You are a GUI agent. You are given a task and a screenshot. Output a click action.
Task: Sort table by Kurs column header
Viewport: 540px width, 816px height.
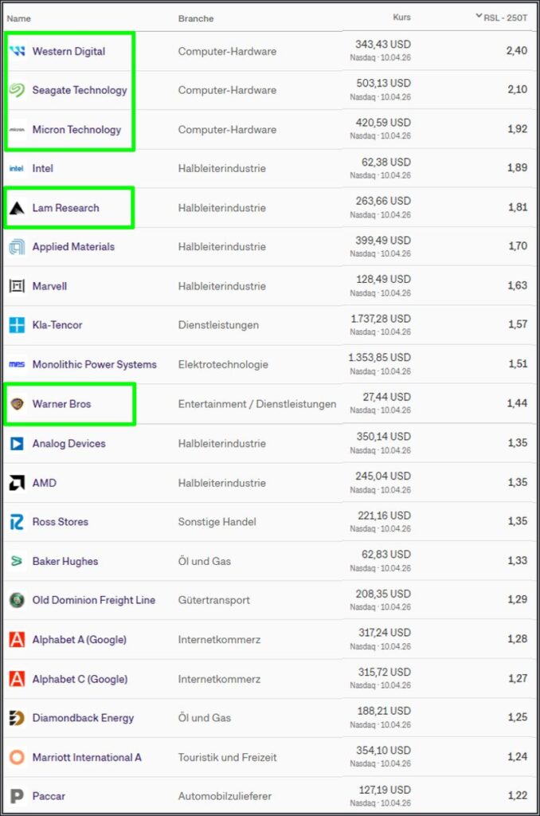pos(401,17)
